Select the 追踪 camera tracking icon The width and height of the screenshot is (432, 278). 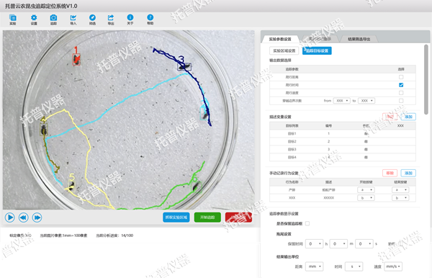53,19
